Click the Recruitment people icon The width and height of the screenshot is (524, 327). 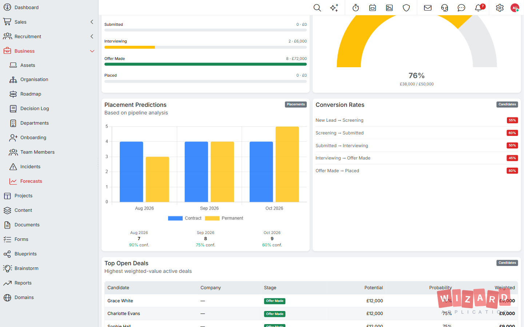tap(7, 36)
